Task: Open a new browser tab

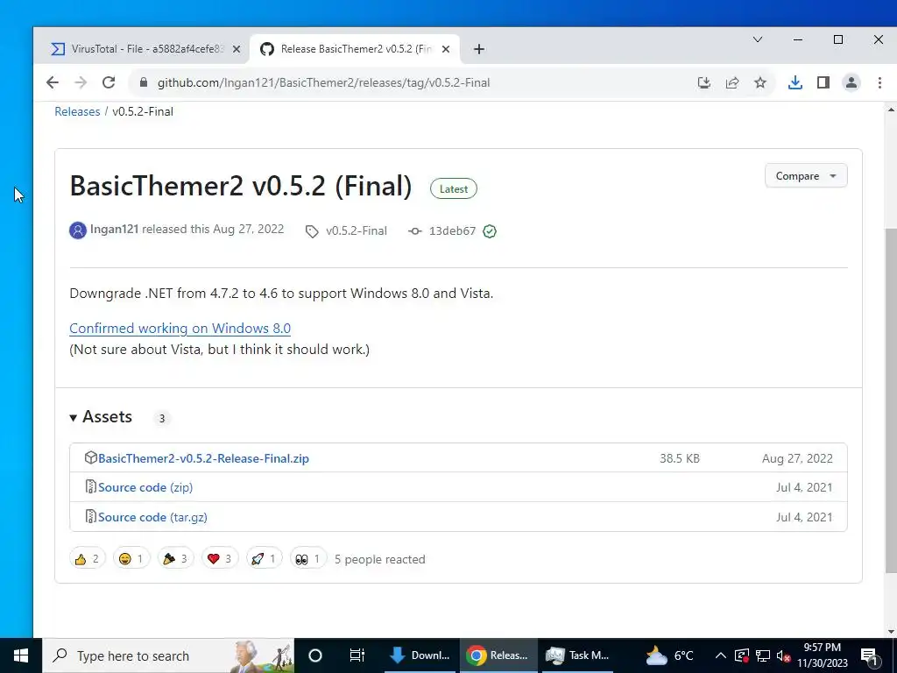Action: tap(479, 49)
